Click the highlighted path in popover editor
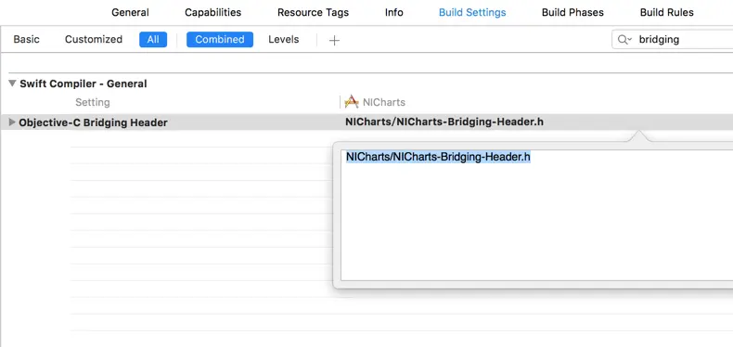Screen dimensions: 733x347 [x=438, y=157]
